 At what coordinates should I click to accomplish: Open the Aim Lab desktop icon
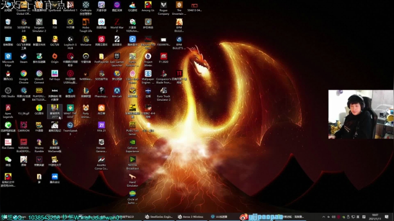(117, 92)
